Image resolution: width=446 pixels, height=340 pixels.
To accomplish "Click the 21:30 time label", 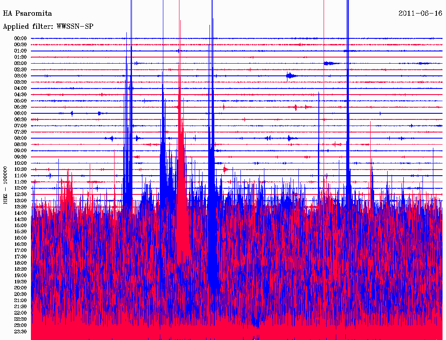I will (x=20, y=307).
